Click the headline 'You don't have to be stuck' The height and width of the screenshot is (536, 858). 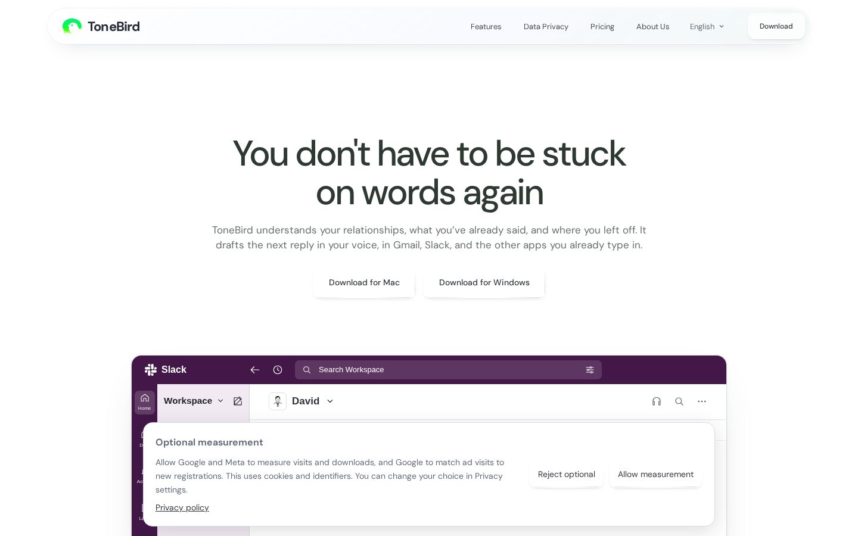(429, 154)
